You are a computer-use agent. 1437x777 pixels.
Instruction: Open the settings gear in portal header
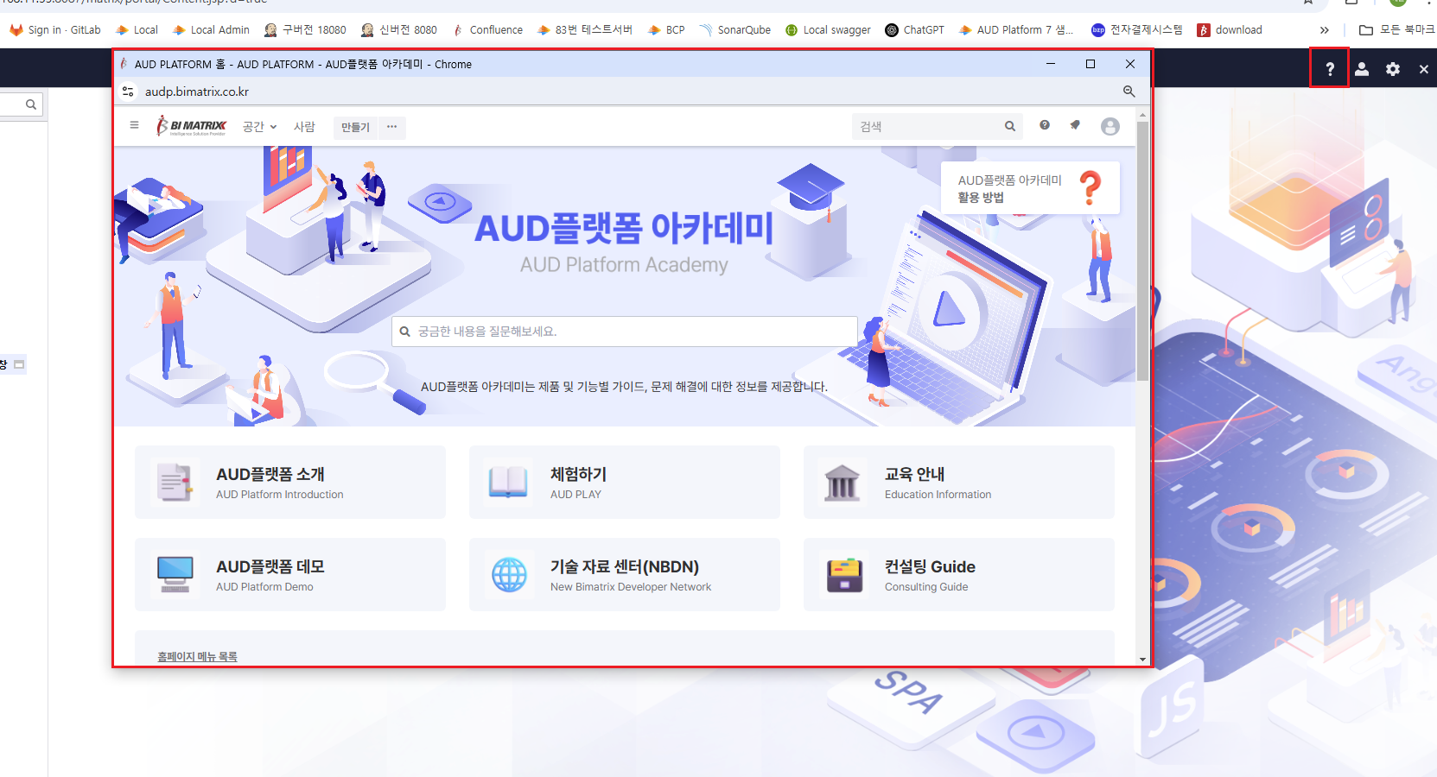[x=1393, y=69]
